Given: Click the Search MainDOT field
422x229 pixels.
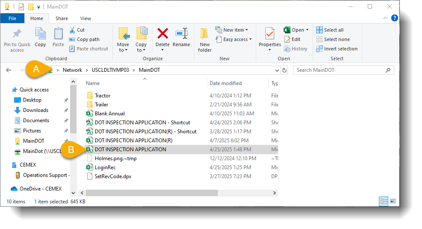Looking at the screenshot, I should (x=343, y=70).
